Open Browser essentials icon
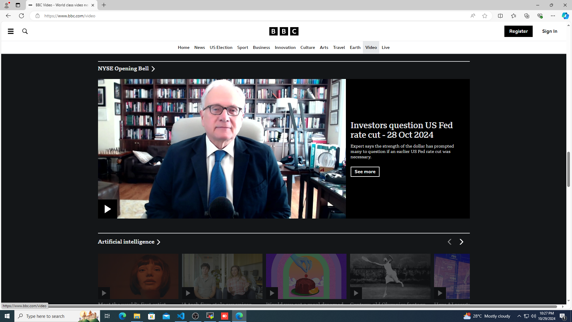This screenshot has height=322, width=572. (x=540, y=16)
